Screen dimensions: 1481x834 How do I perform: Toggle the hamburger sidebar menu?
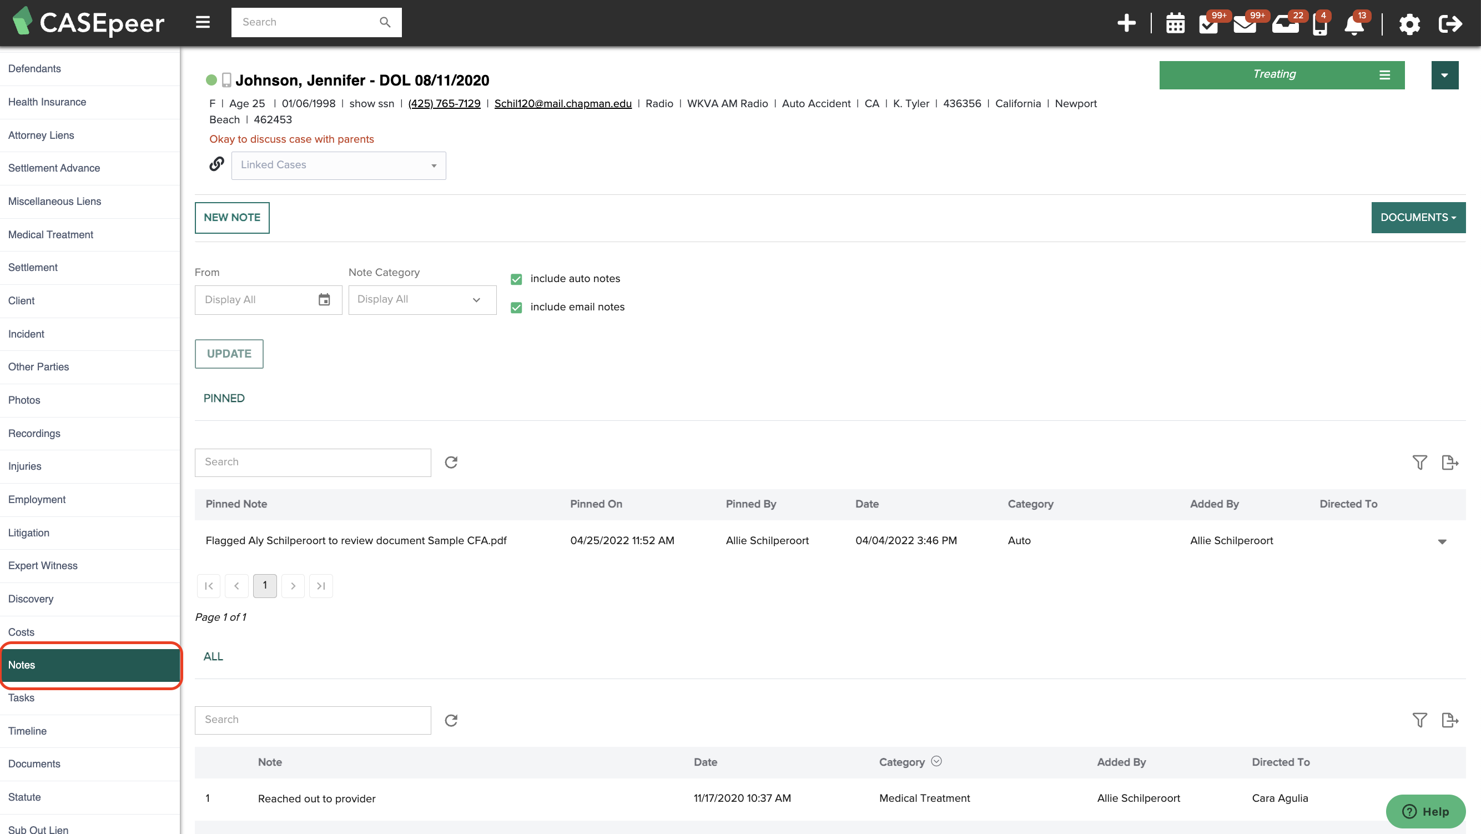point(203,22)
